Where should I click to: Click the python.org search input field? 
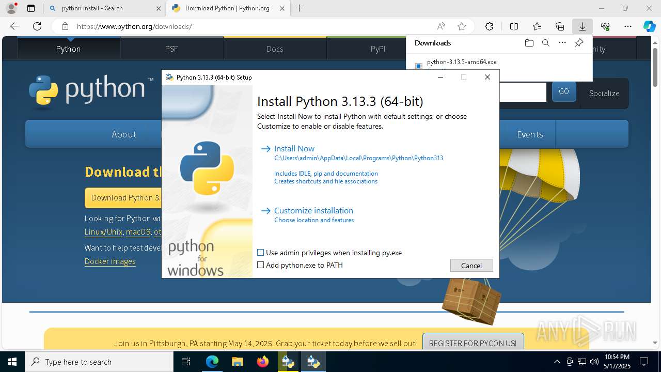point(523,92)
